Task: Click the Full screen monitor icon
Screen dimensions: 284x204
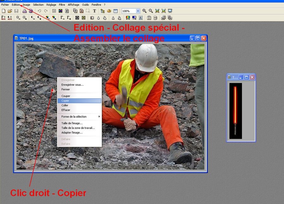Action: 170,11
